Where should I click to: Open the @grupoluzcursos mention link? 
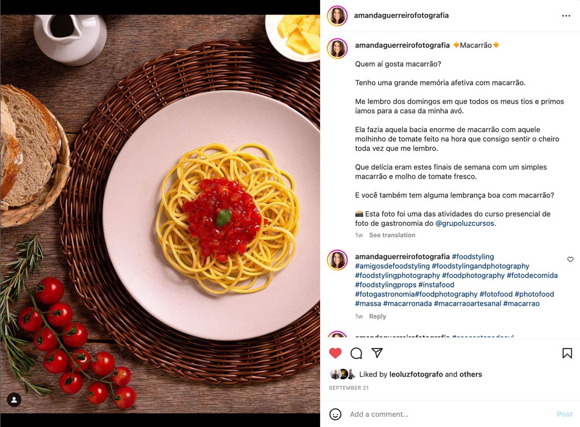point(465,223)
